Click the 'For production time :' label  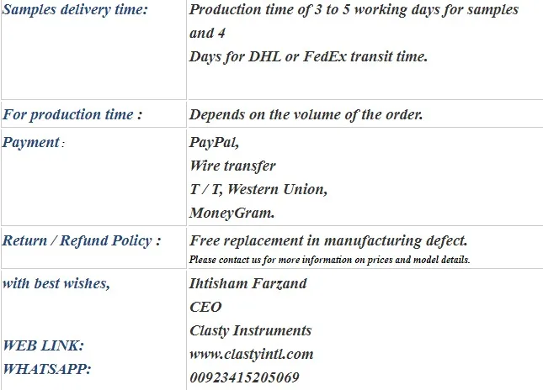[72, 114]
